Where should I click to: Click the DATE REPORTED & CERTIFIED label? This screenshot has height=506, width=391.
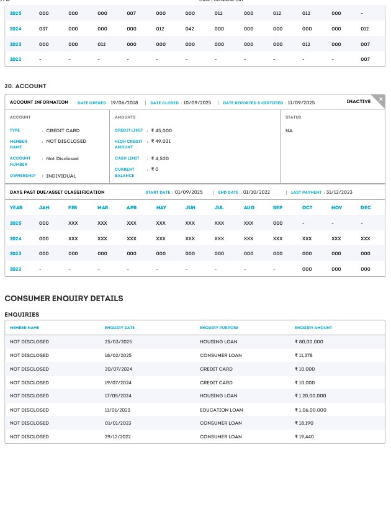point(253,103)
